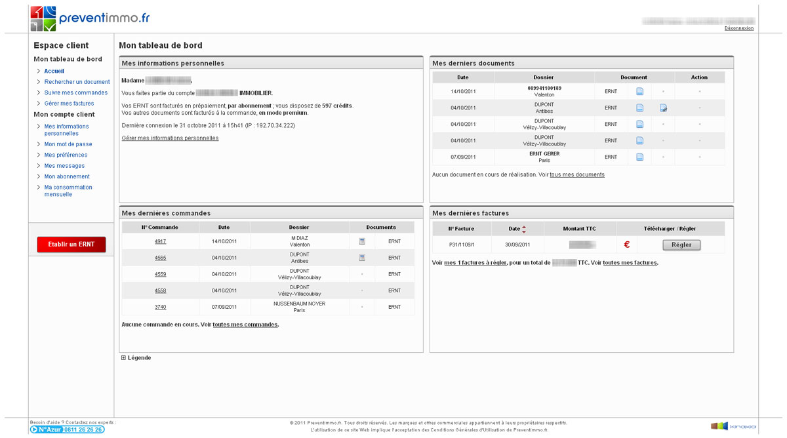Sort invoices by Date using the sort arrows
The height and width of the screenshot is (438, 787).
(523, 229)
